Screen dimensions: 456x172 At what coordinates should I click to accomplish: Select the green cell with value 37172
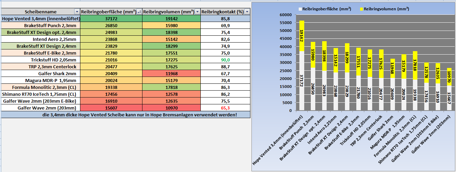[111, 19]
